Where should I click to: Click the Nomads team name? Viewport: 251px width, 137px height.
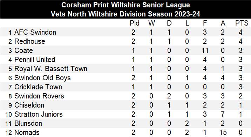[27, 132]
